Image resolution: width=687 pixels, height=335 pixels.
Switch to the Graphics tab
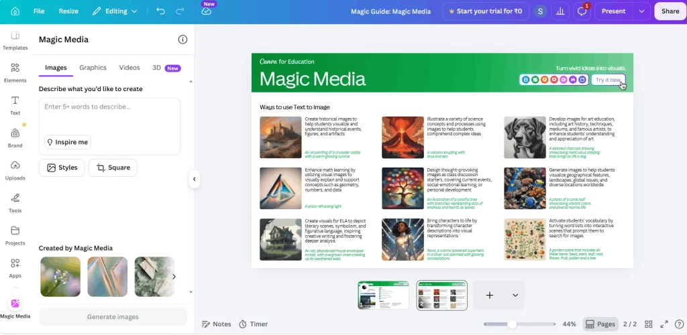click(93, 68)
